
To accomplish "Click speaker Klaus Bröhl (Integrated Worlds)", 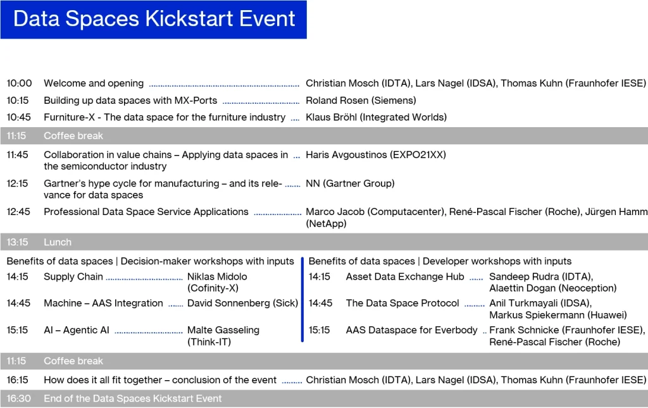I will (x=376, y=117).
